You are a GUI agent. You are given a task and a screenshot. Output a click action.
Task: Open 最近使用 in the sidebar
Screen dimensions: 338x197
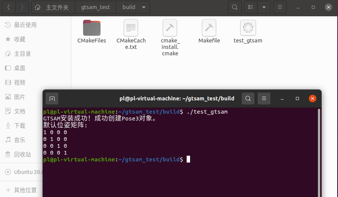coord(25,25)
